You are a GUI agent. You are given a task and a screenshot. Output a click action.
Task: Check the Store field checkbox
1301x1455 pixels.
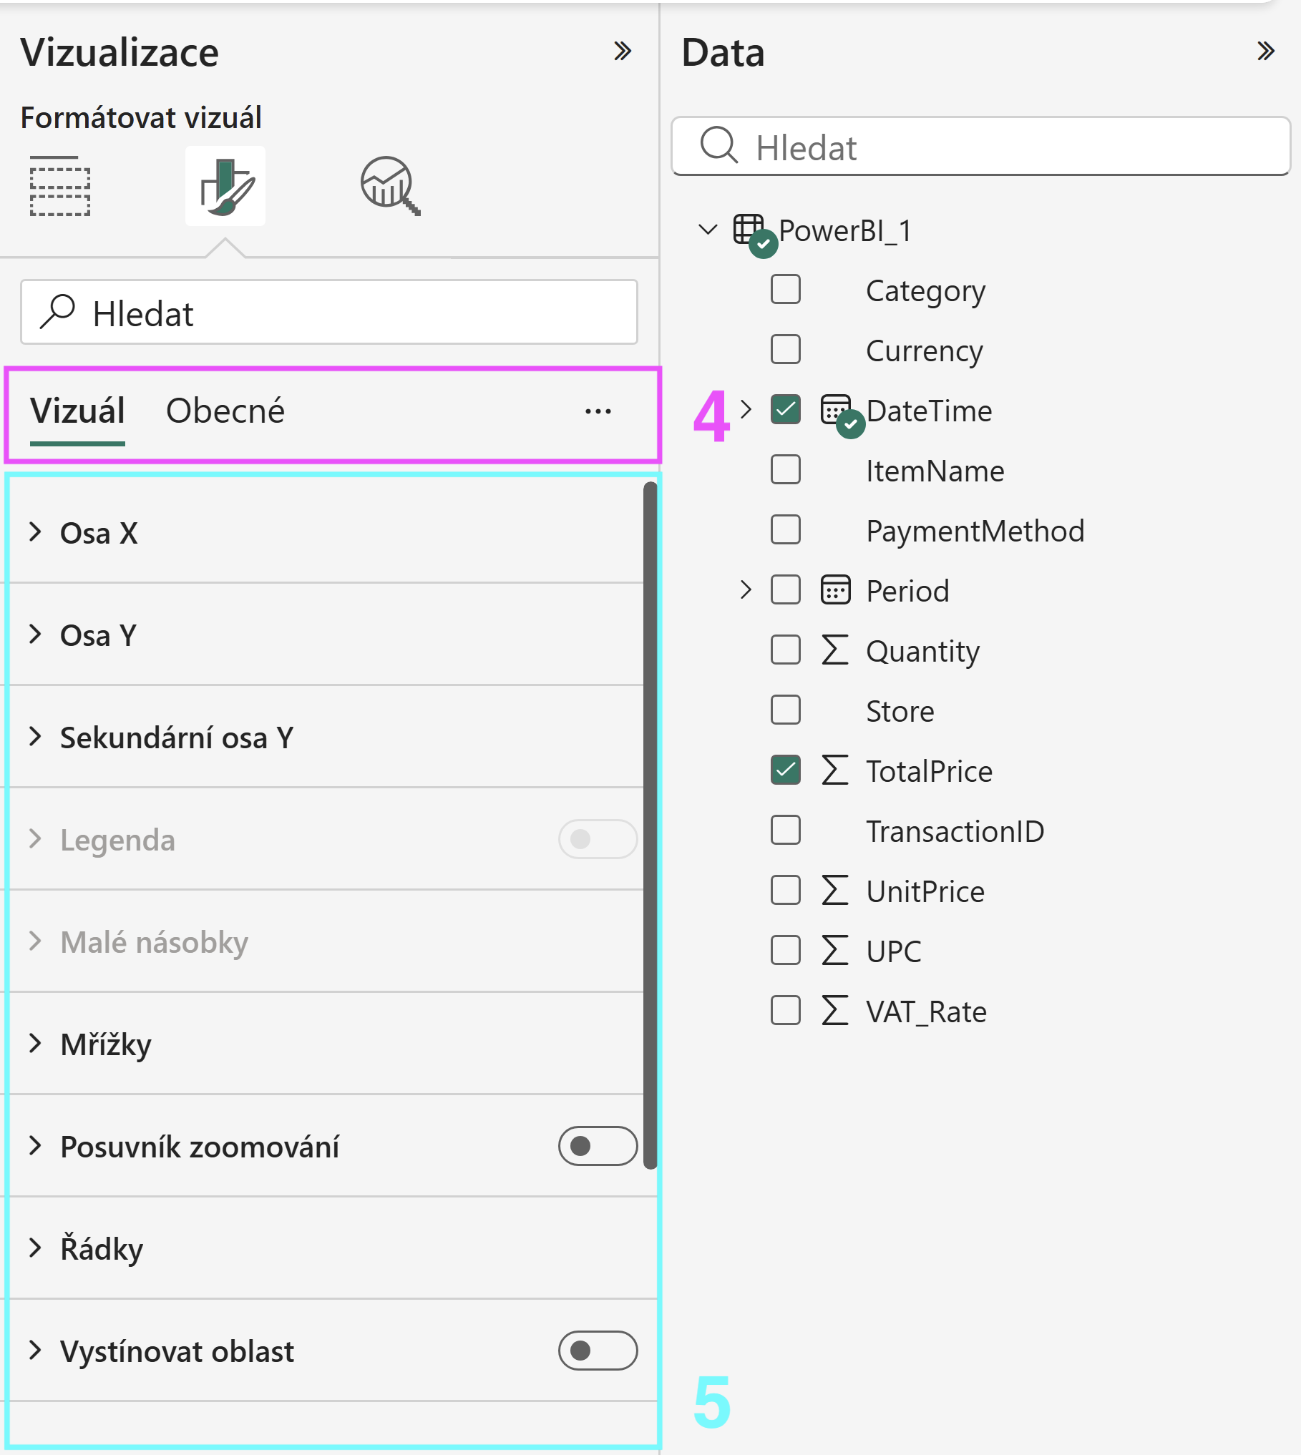coord(786,710)
